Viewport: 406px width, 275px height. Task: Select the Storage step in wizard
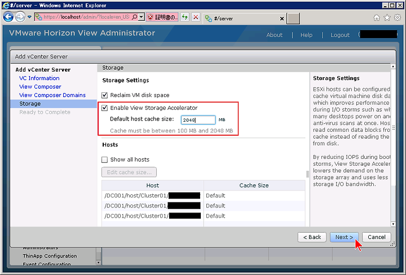[x=54, y=104]
